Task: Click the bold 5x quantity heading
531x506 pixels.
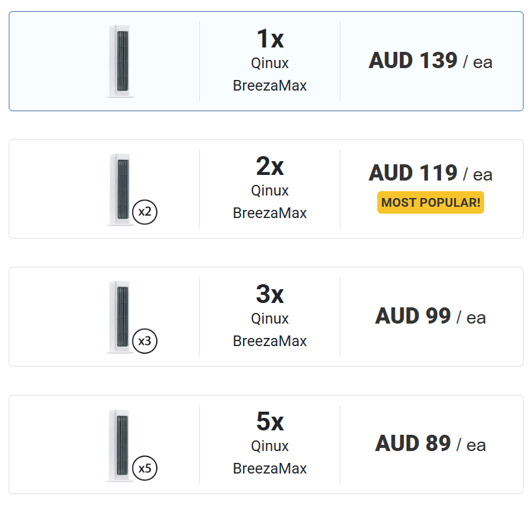Action: tap(270, 422)
